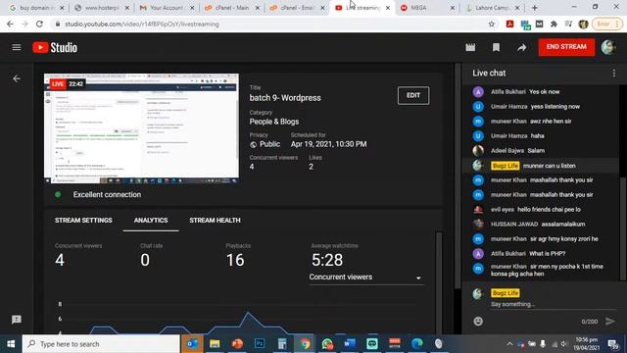Share the live stream via arrow icon
The width and height of the screenshot is (627, 353).
[x=521, y=47]
